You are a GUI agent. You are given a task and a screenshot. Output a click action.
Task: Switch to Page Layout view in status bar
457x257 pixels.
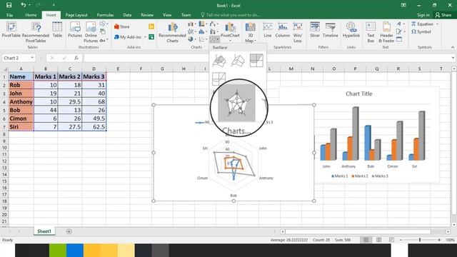pos(378,240)
